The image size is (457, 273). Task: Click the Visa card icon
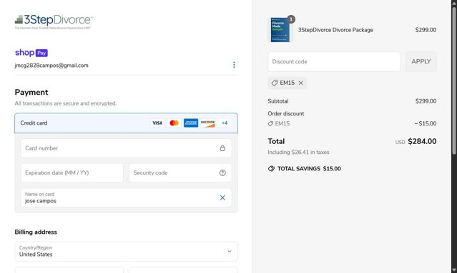click(157, 123)
